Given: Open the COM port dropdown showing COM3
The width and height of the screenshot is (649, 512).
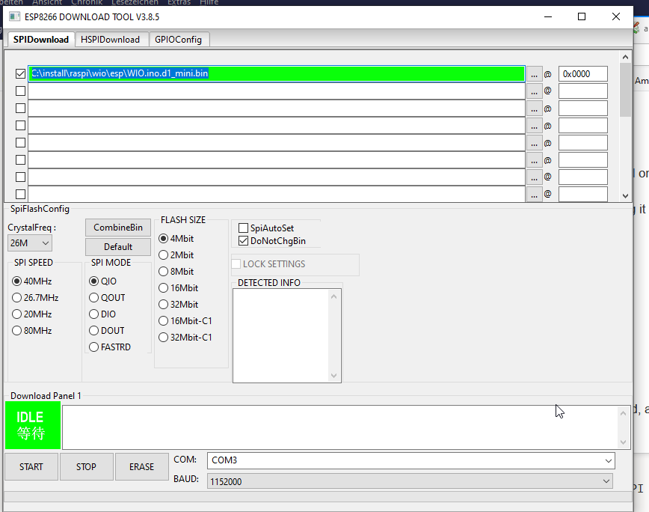Looking at the screenshot, I should pyautogui.click(x=410, y=460).
